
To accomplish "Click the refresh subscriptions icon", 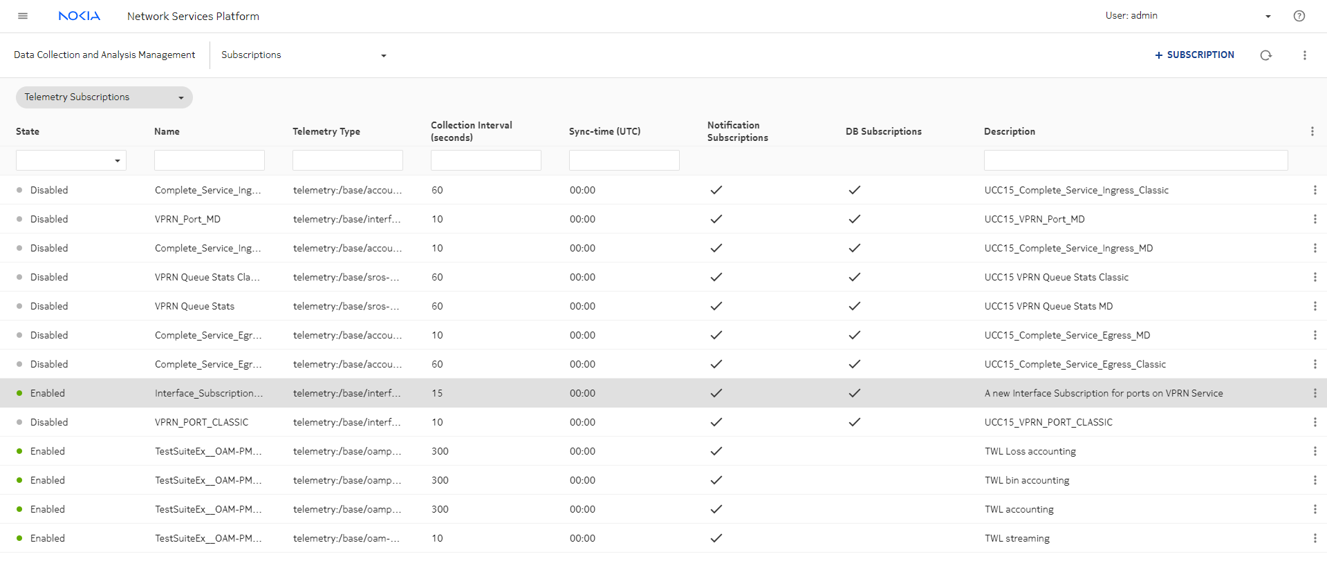I will [x=1265, y=55].
